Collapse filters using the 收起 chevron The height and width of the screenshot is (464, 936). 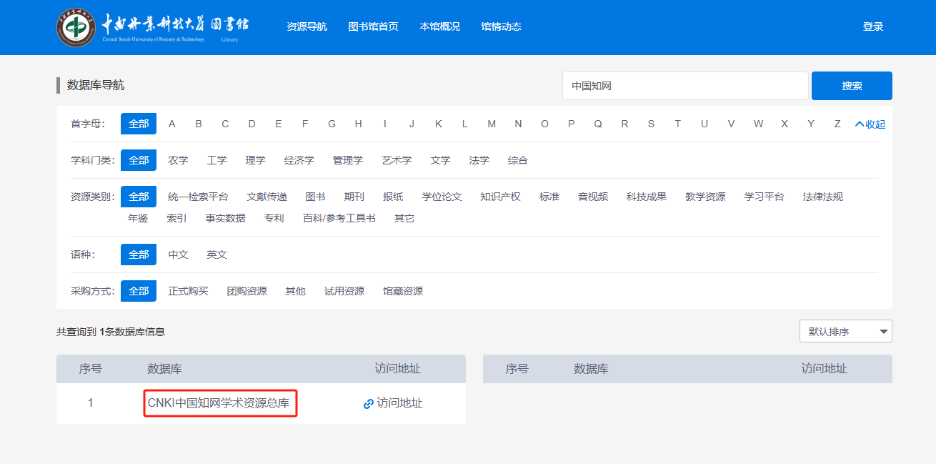coord(860,124)
